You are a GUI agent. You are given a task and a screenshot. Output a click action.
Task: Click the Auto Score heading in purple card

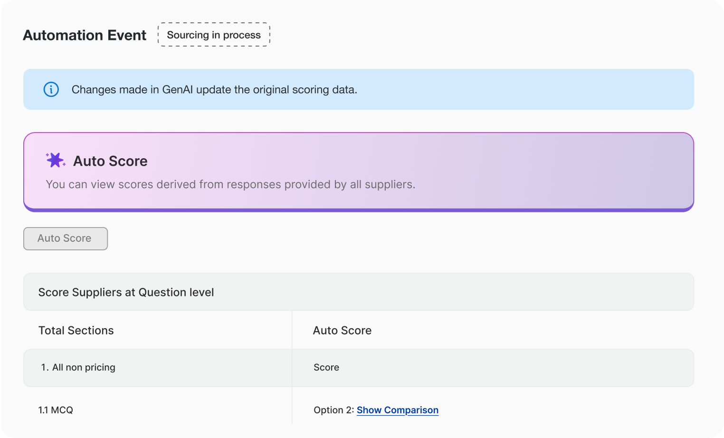pos(110,161)
